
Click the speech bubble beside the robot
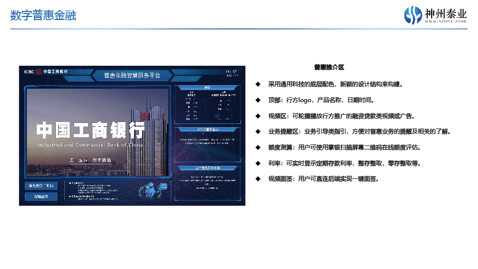tap(163, 186)
